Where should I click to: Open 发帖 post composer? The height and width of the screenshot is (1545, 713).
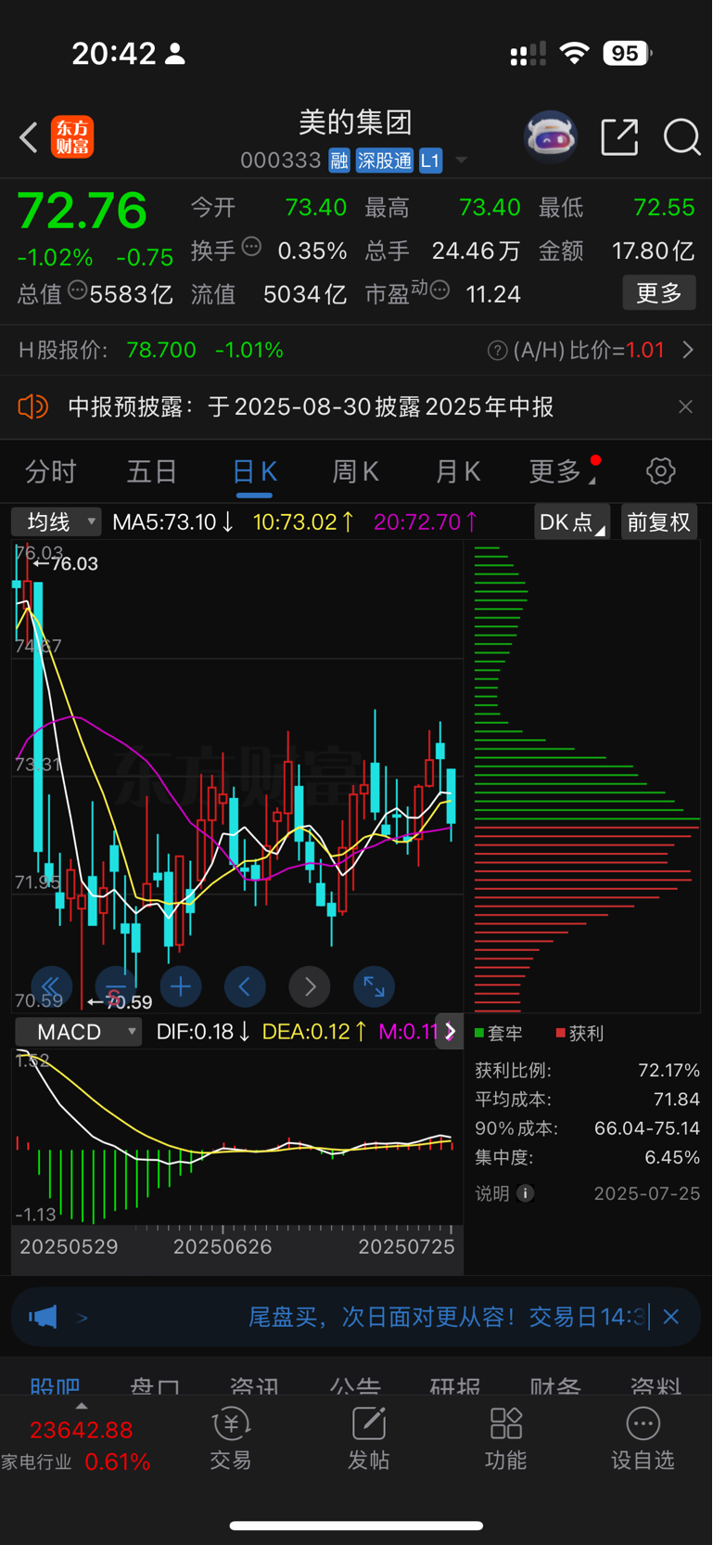pos(368,1439)
